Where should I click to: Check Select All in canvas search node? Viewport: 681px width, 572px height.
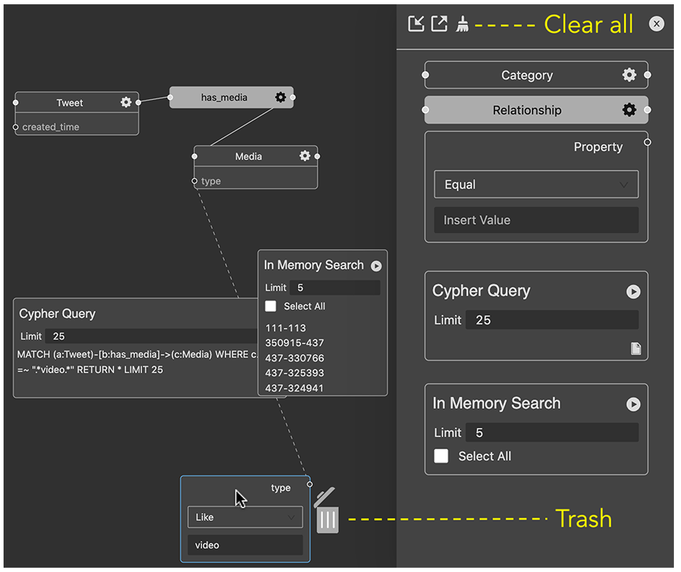tap(270, 307)
